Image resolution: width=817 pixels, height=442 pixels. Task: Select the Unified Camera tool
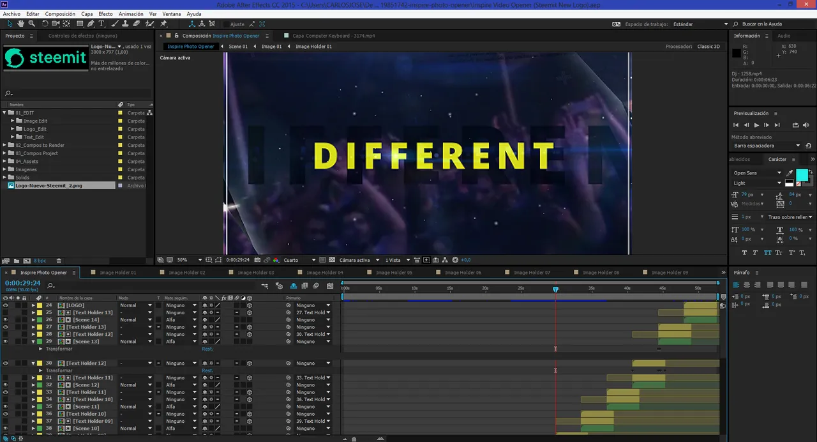pos(56,24)
